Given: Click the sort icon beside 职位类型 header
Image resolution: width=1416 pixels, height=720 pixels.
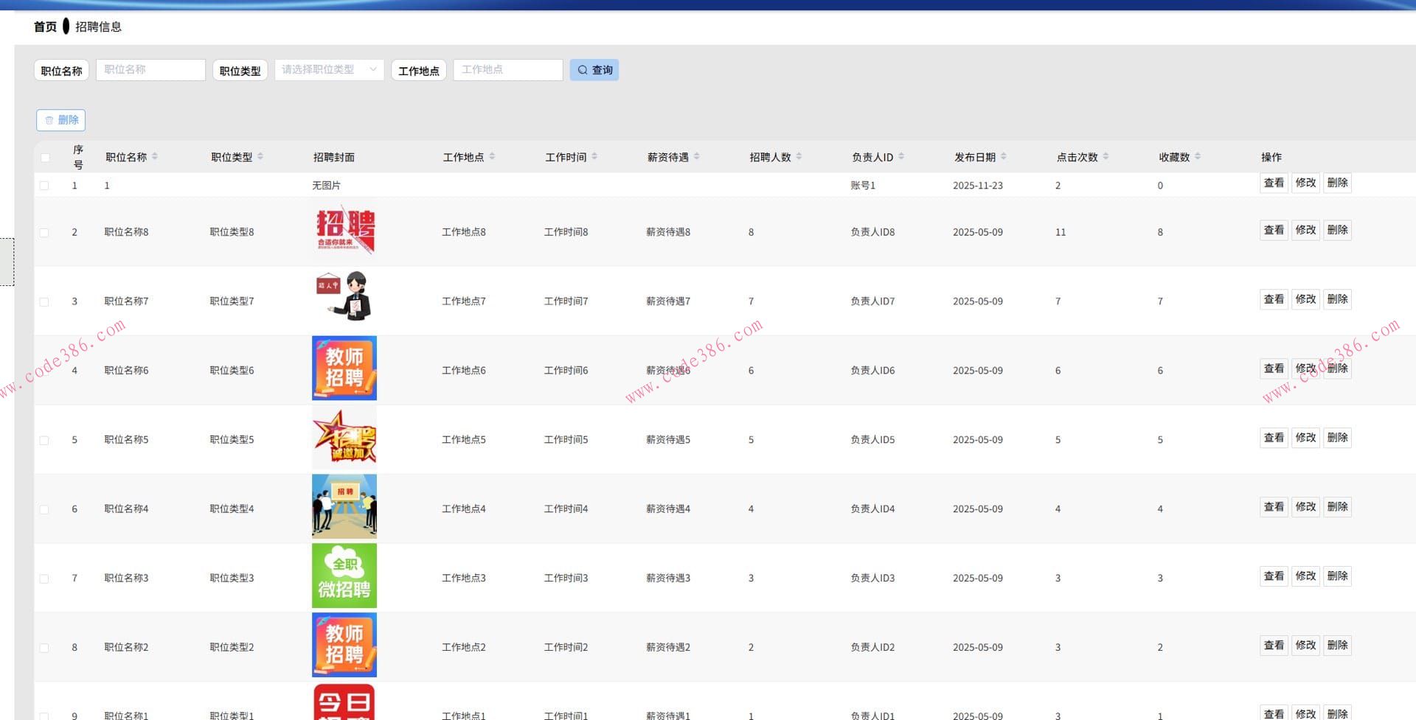Looking at the screenshot, I should pos(260,156).
